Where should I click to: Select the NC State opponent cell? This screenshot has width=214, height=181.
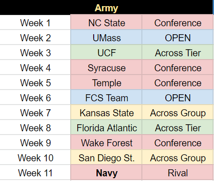tap(106, 22)
